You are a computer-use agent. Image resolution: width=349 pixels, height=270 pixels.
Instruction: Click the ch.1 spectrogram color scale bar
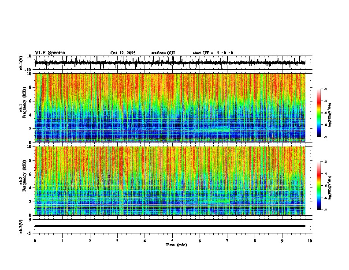click(319, 113)
